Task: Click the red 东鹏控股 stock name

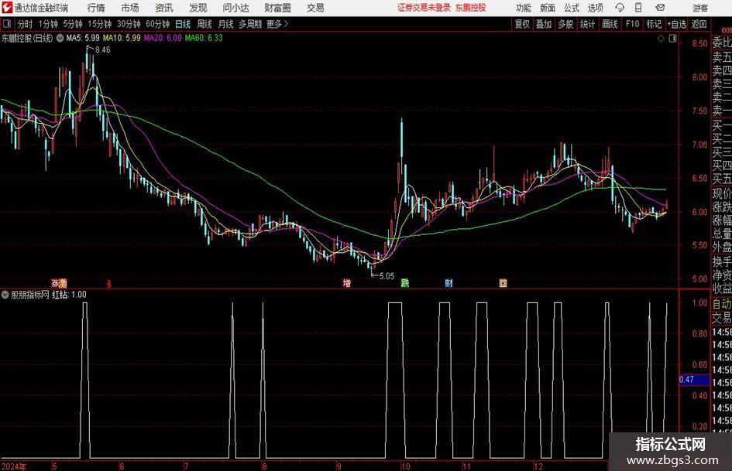Action: [471, 8]
